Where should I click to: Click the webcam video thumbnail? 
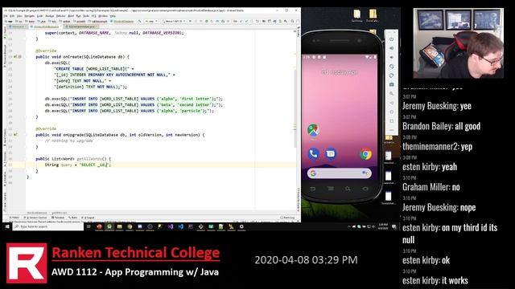coord(458,43)
